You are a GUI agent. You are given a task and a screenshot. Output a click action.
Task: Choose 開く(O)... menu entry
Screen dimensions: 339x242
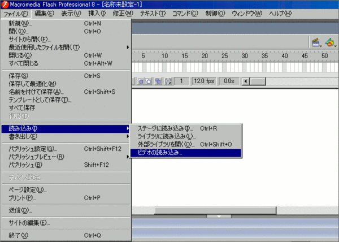[66, 31]
